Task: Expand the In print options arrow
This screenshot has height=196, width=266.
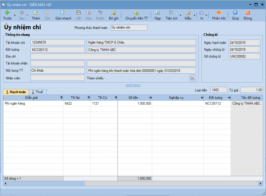Action: (206, 15)
